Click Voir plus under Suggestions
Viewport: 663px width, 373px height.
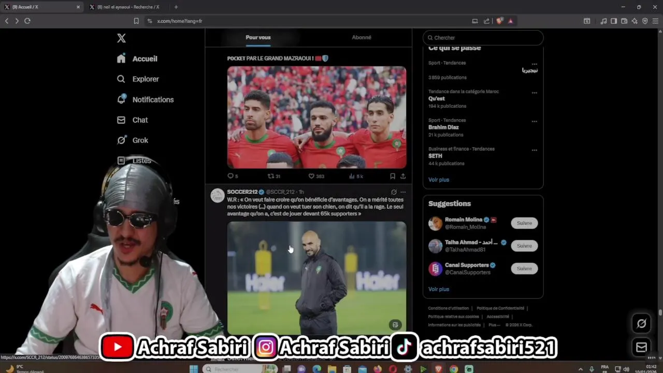[439, 289]
